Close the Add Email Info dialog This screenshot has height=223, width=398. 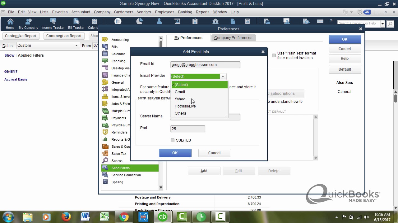tap(263, 52)
